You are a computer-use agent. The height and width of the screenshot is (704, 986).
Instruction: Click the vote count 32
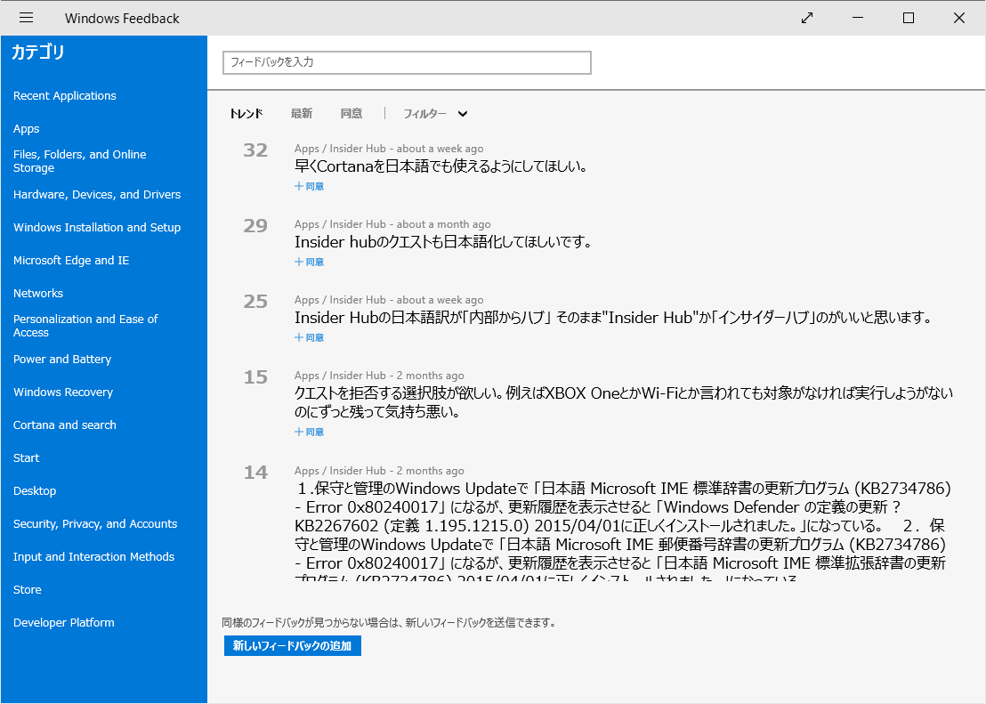click(x=255, y=150)
